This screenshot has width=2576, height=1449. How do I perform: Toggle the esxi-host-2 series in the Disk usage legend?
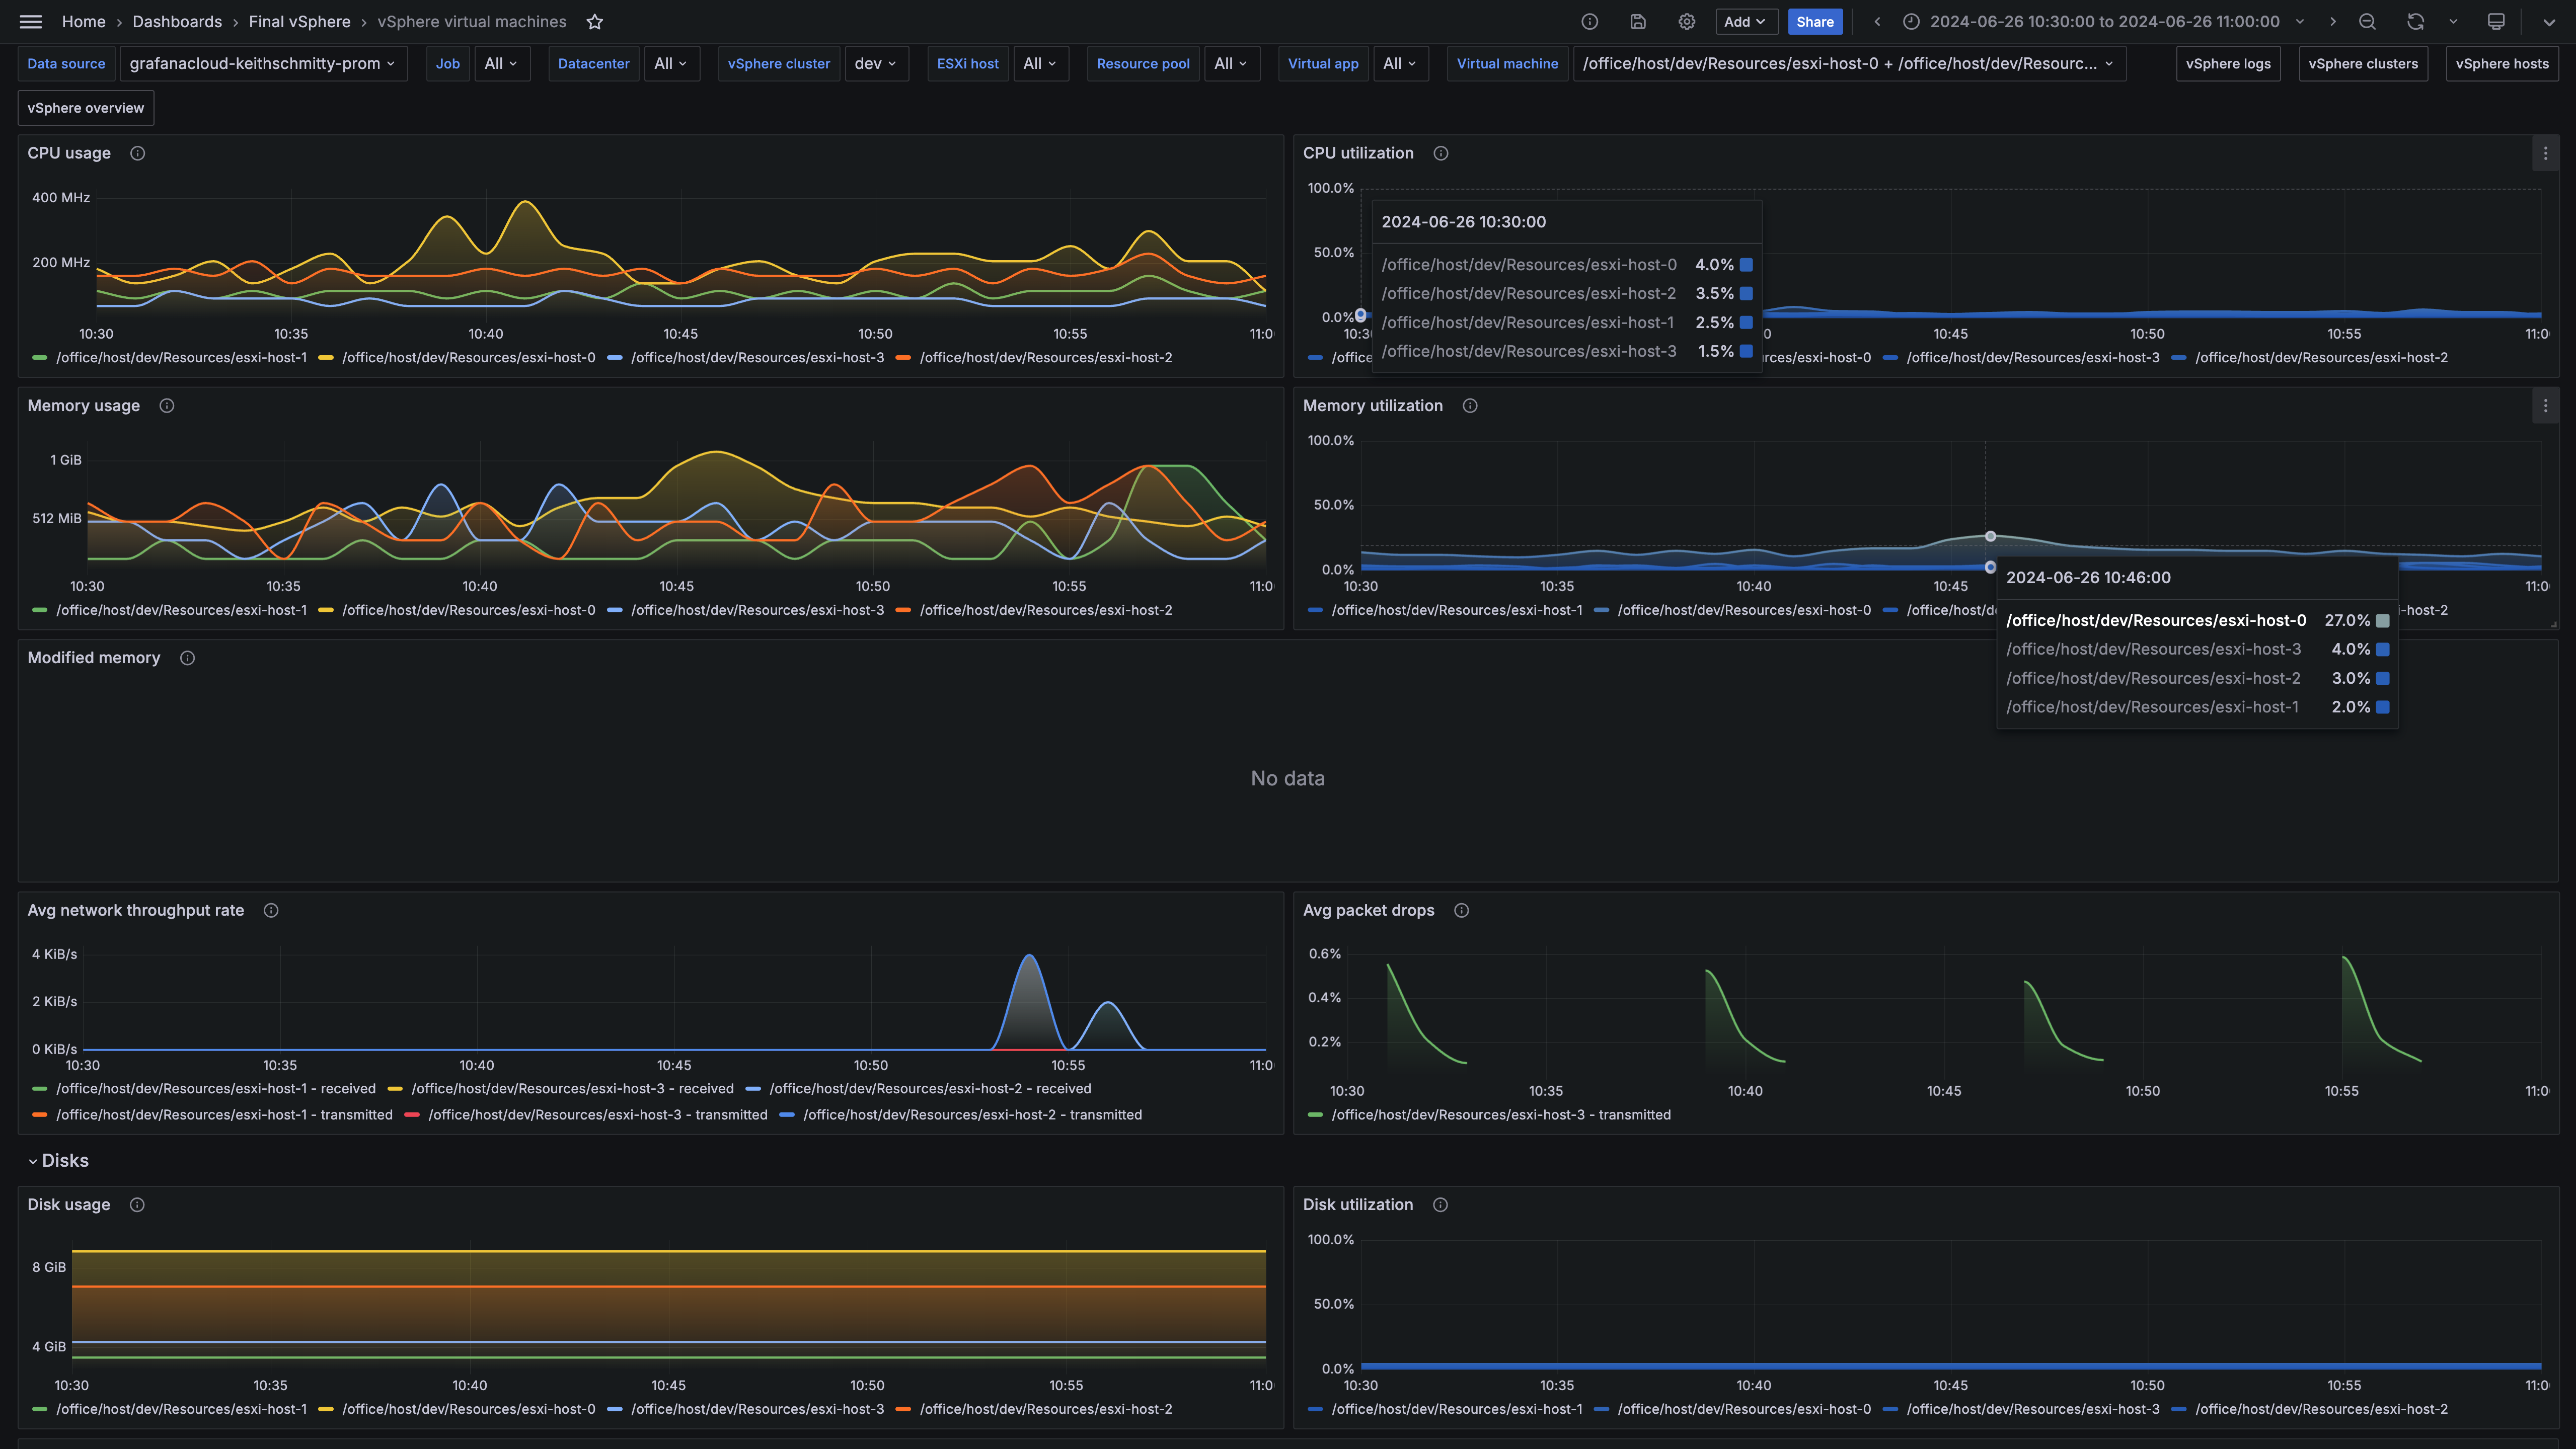pyautogui.click(x=1045, y=1409)
